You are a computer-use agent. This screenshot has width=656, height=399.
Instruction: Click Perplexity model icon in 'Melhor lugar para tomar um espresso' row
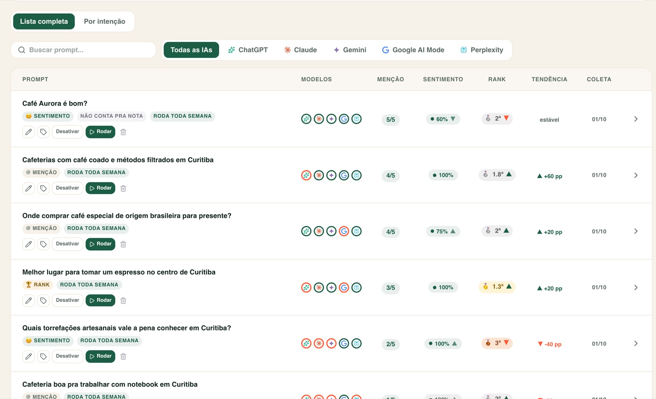click(357, 288)
